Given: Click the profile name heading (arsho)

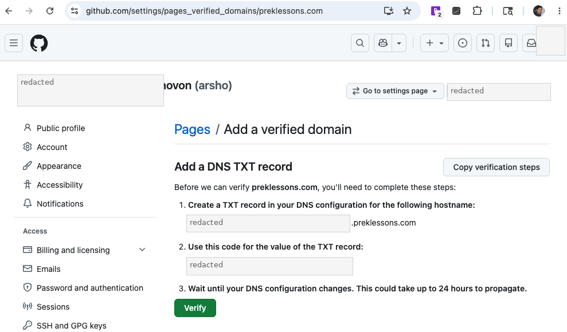Looking at the screenshot, I should tap(198, 85).
